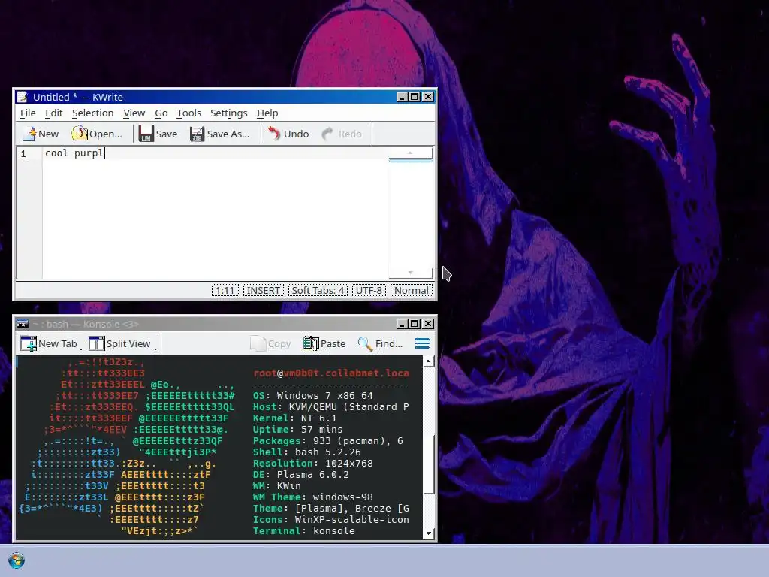
Task: Click the Konsole scrollbar down arrow
Action: pyautogui.click(x=428, y=533)
